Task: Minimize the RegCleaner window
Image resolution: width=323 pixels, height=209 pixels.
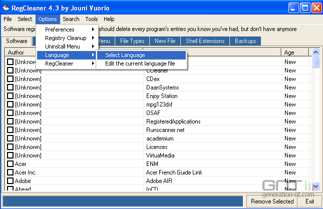Action: point(293,8)
